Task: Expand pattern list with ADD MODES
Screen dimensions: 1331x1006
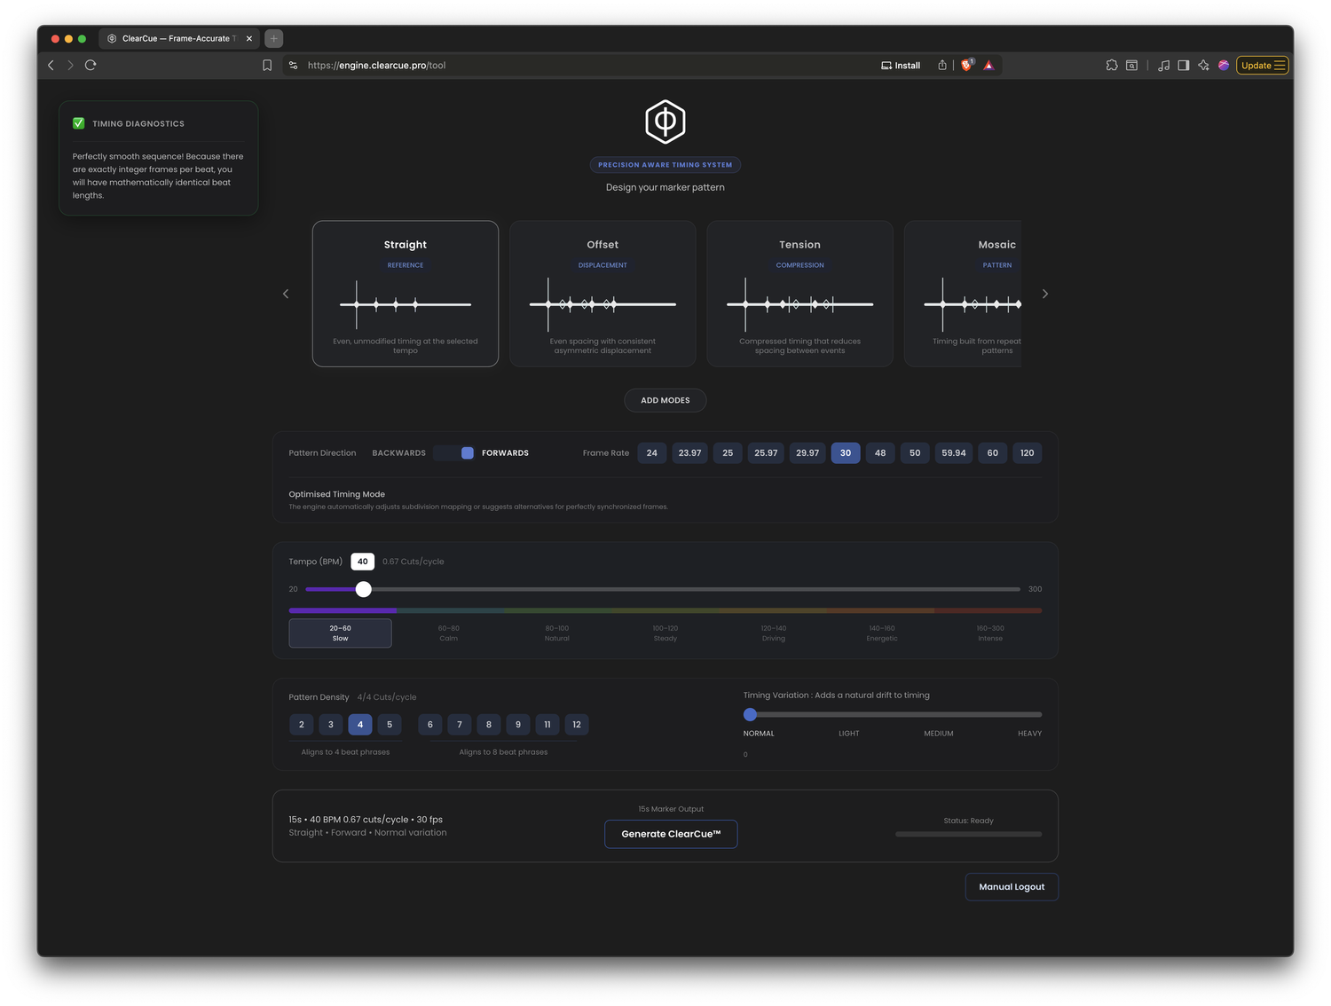Action: (665, 400)
